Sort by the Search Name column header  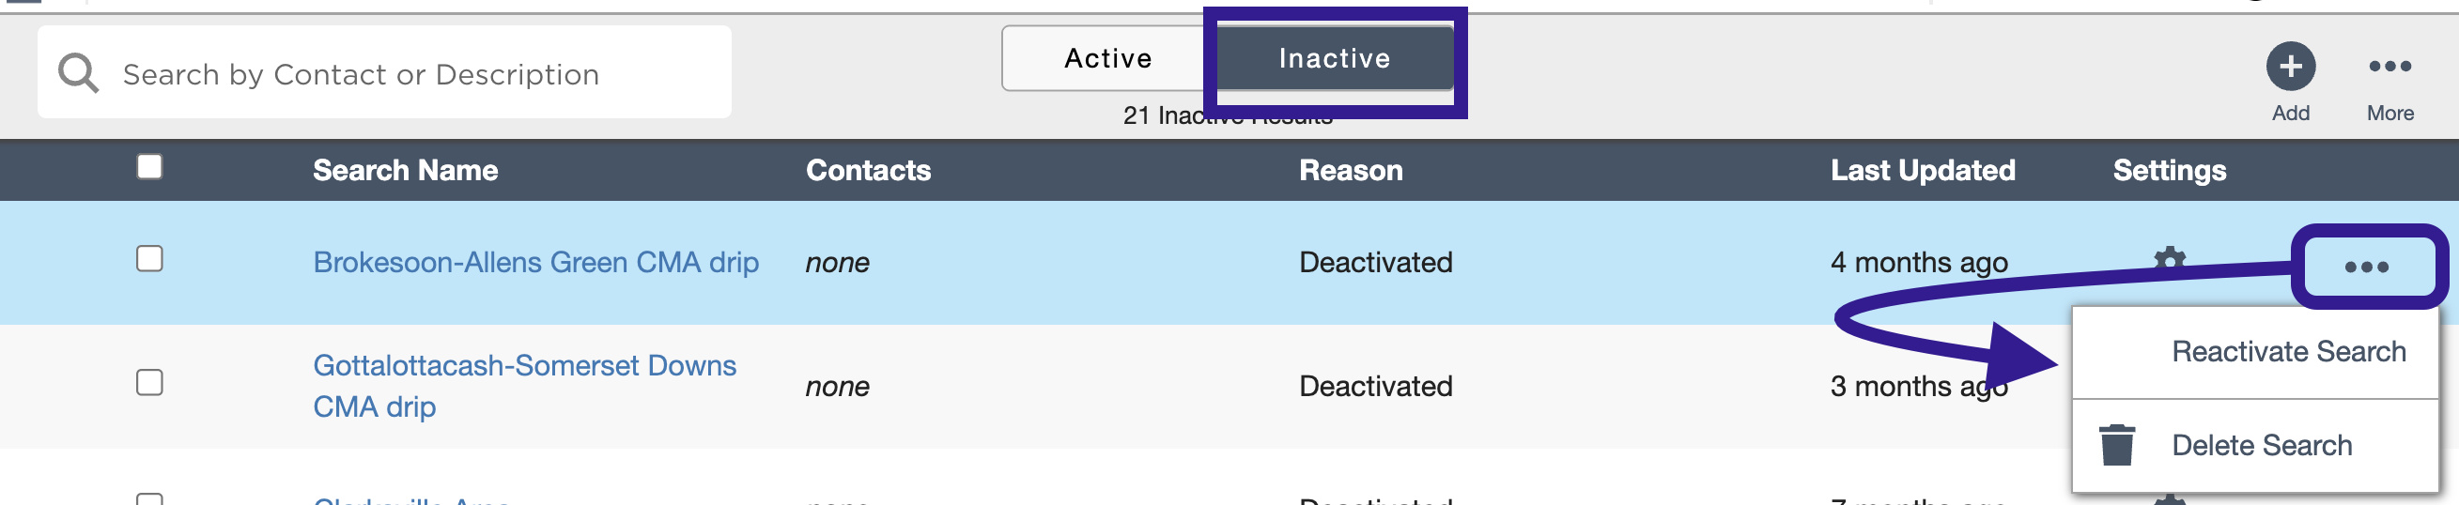pyautogui.click(x=406, y=170)
